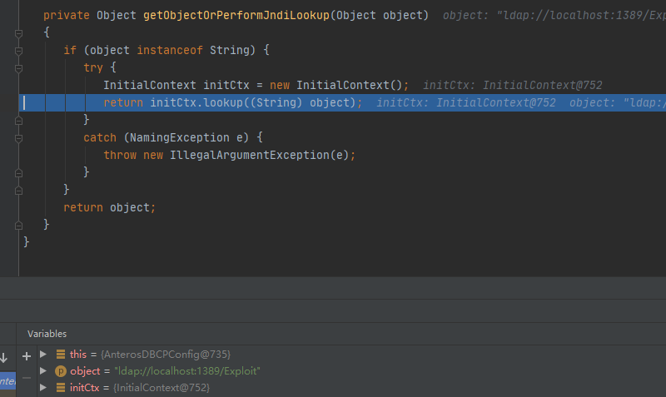Viewport: 666px width, 397px height.
Task: Click the field icon beside initCtx variable
Action: (60, 388)
